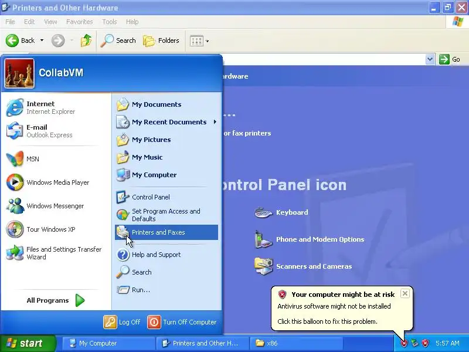
Task: Open the Back history dropdown arrow
Action: [x=42, y=40]
